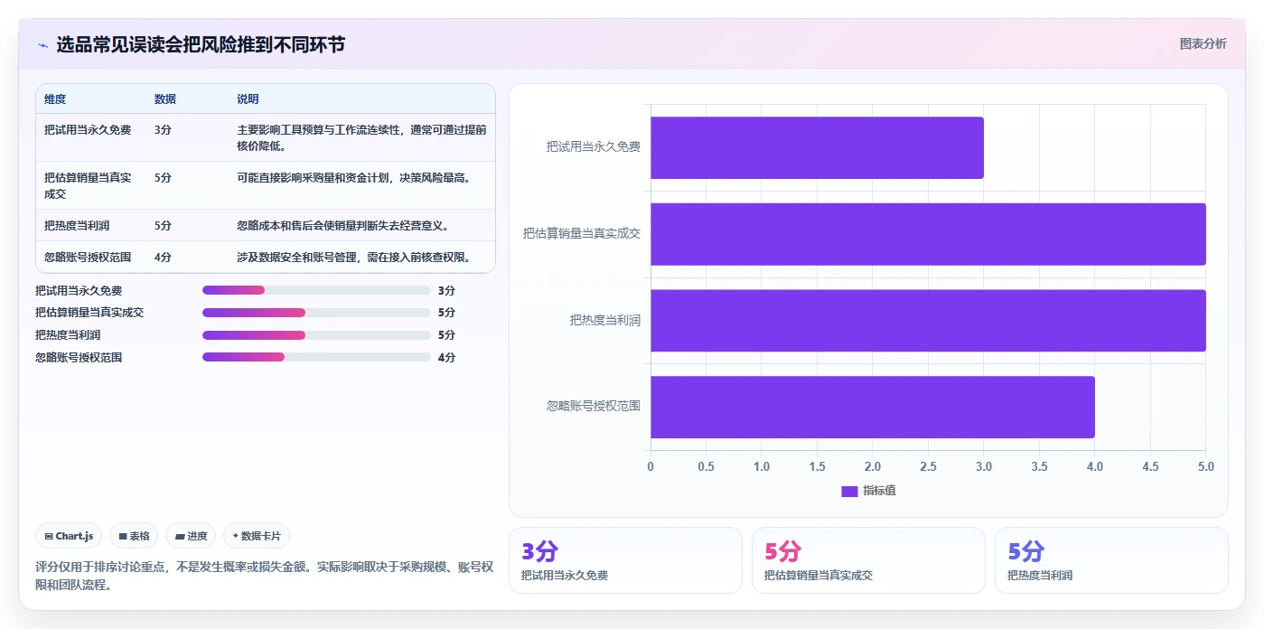This screenshot has height=629, width=1264.
Task: Click the chart bar for 把估算销量当真实成交
Action: 928,234
